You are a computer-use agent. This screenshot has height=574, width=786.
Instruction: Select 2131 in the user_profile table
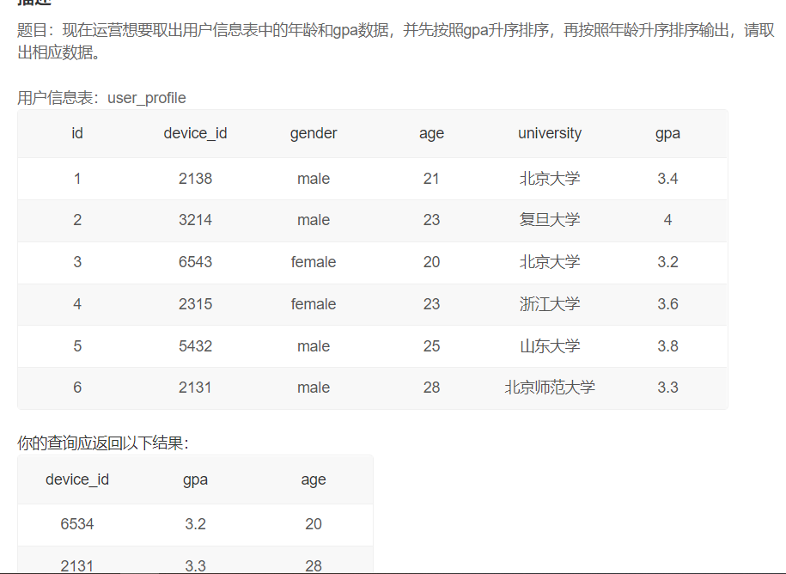[195, 388]
